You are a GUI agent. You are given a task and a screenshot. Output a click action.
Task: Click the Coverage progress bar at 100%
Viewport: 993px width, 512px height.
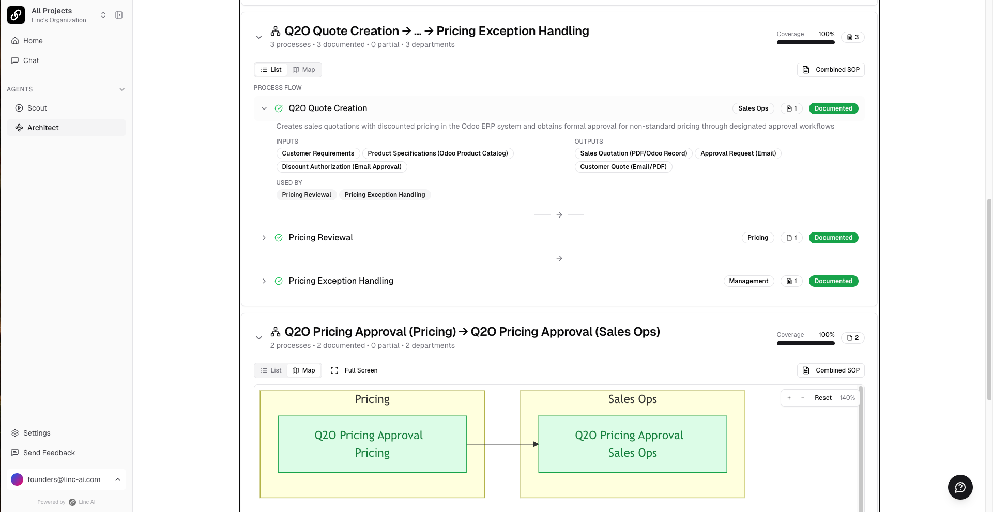pyautogui.click(x=805, y=42)
